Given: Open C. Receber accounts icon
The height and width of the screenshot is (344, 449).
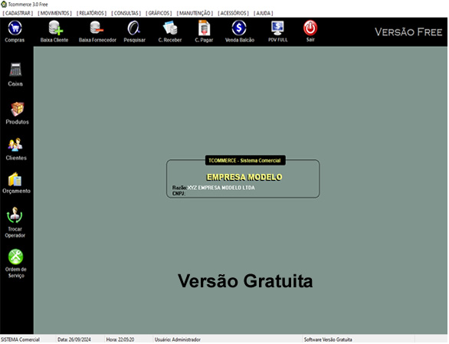Looking at the screenshot, I should coord(170,28).
